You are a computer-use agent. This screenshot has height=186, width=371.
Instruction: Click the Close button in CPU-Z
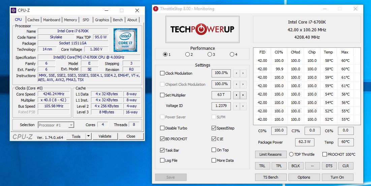click(131, 136)
